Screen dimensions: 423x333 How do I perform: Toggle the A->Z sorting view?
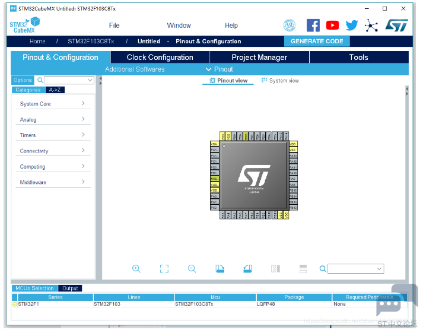[55, 90]
